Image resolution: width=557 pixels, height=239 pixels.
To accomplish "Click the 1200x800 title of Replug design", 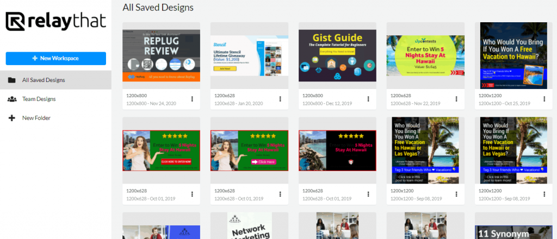I will click(137, 96).
